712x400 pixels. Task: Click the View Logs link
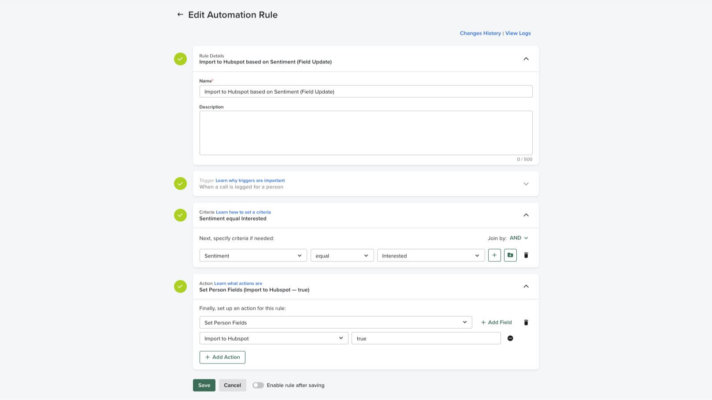tap(518, 33)
